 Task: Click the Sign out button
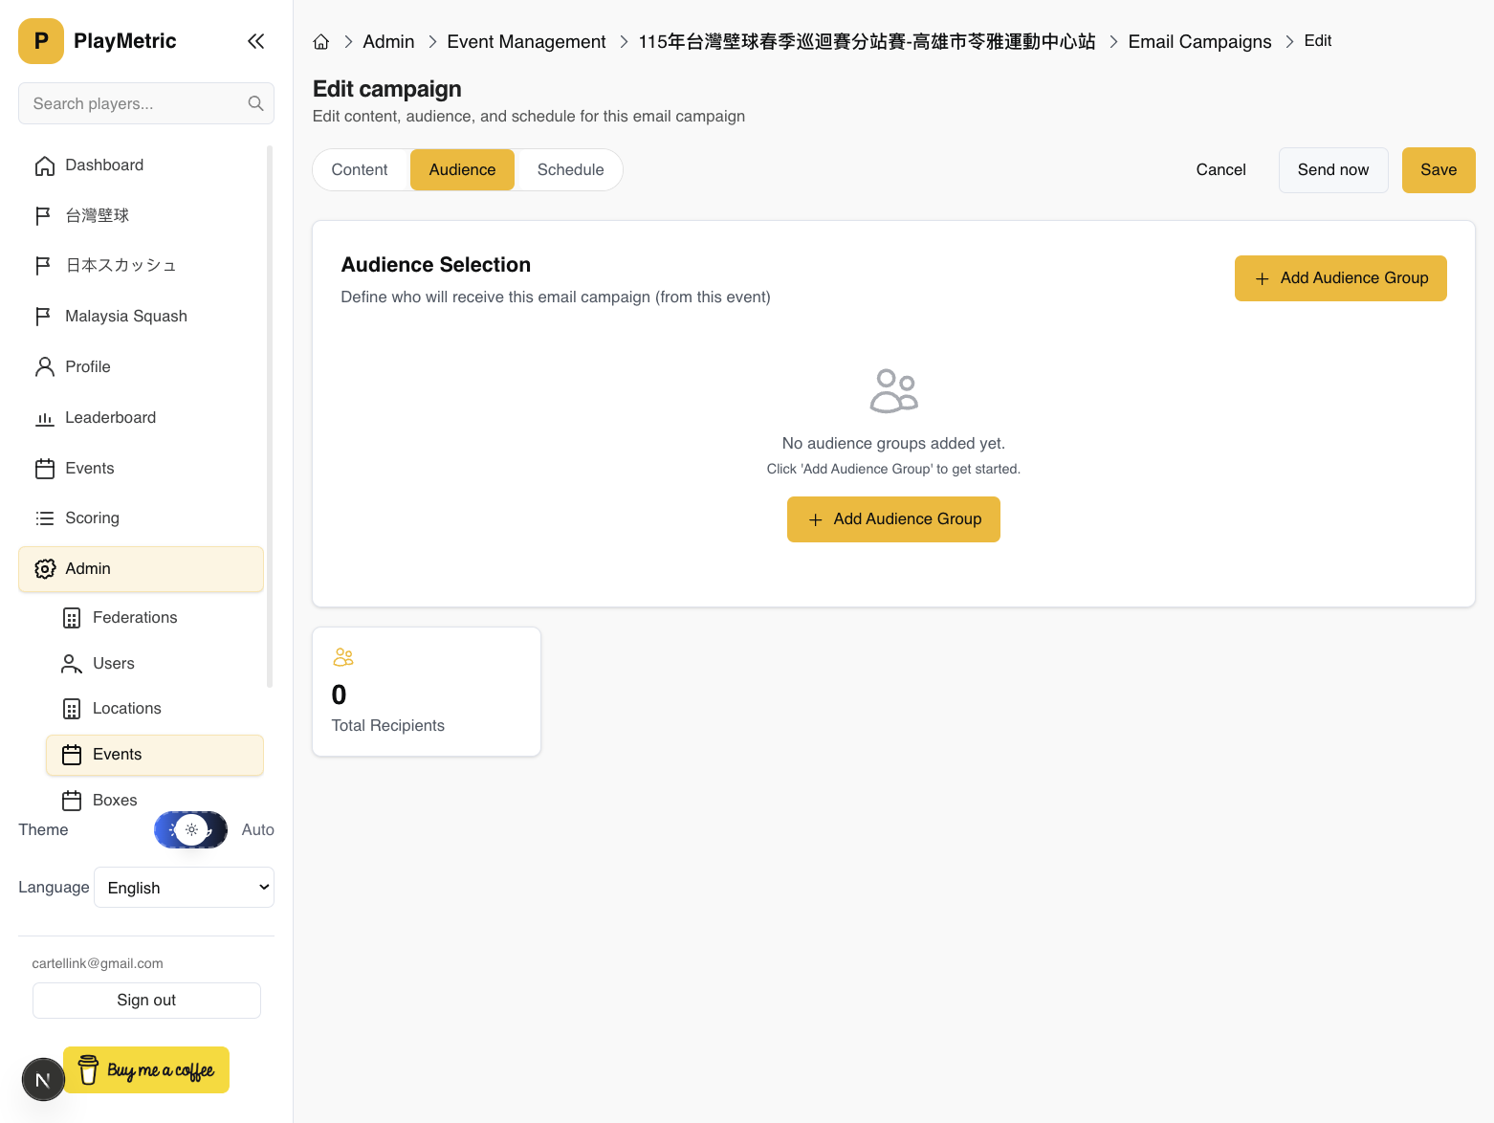pyautogui.click(x=146, y=1001)
